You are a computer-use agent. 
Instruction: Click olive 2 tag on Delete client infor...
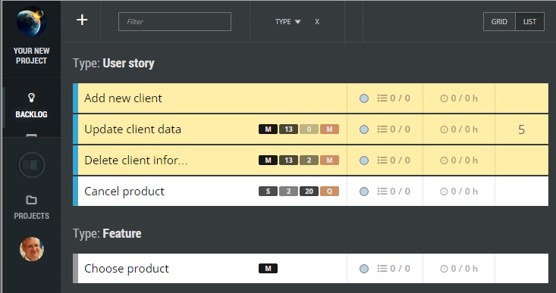coord(309,161)
